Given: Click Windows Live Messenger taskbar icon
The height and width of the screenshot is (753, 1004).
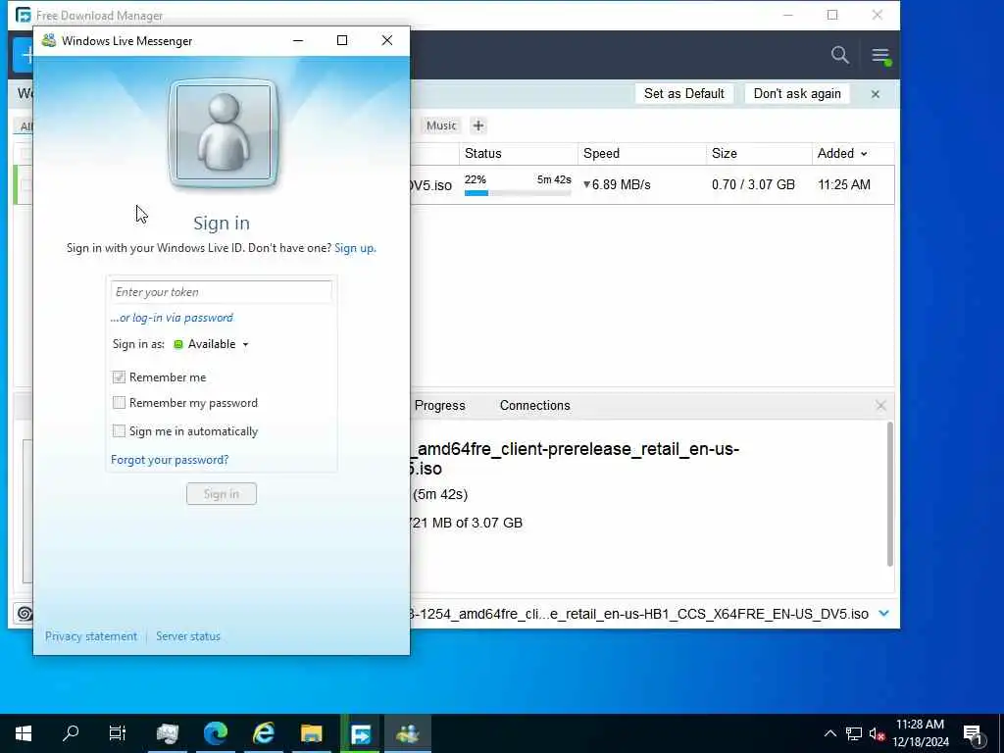Looking at the screenshot, I should pos(407,733).
